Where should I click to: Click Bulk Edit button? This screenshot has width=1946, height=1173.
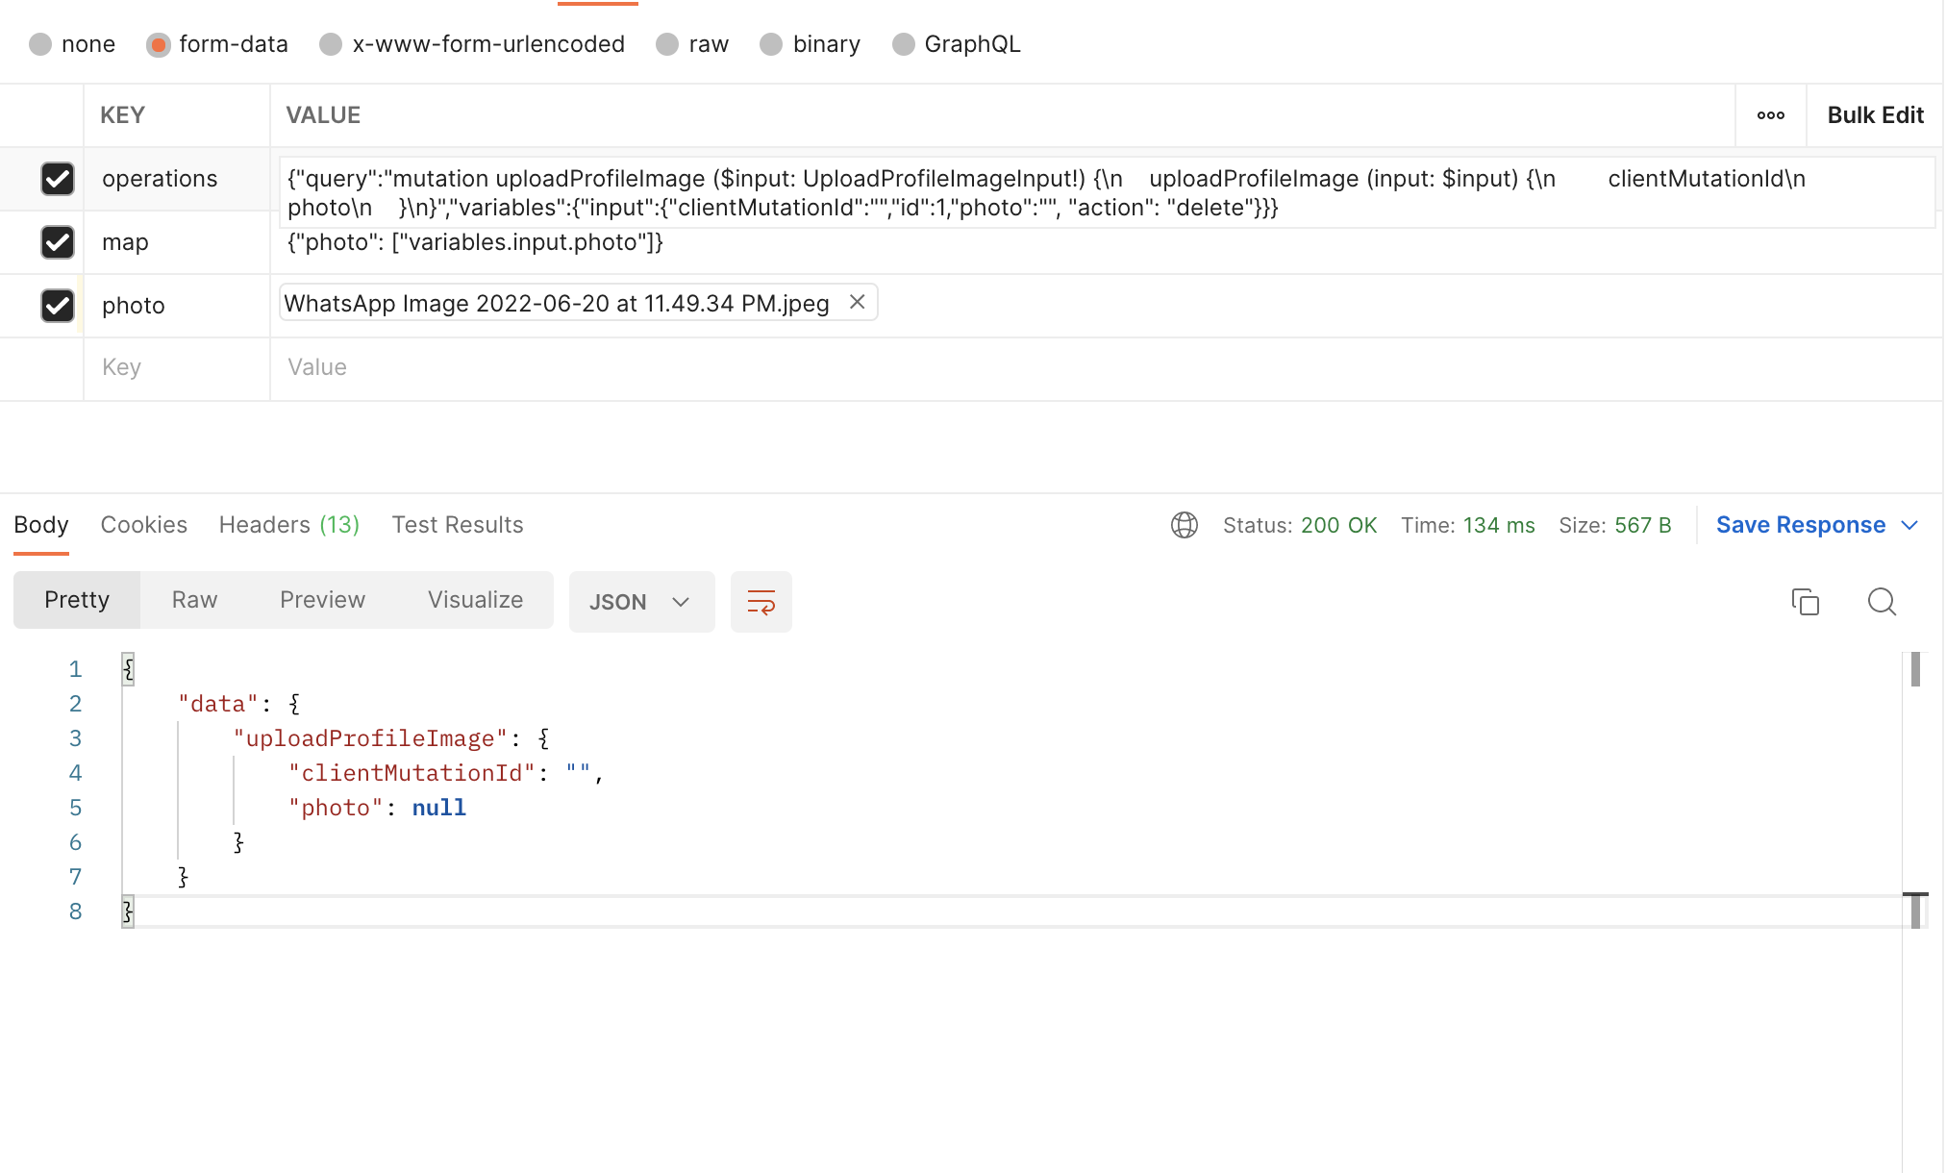1874,115
